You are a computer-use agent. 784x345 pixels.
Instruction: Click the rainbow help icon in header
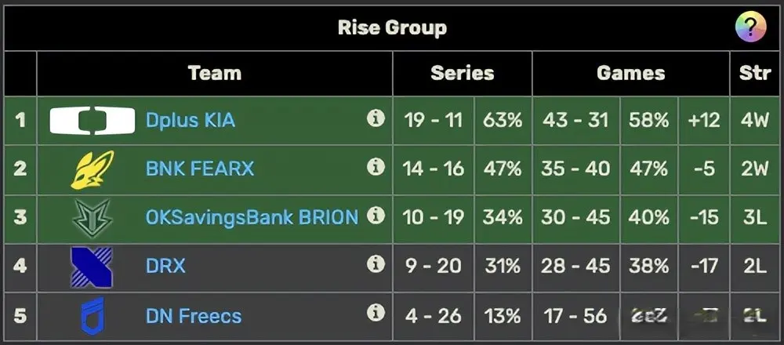pos(750,27)
